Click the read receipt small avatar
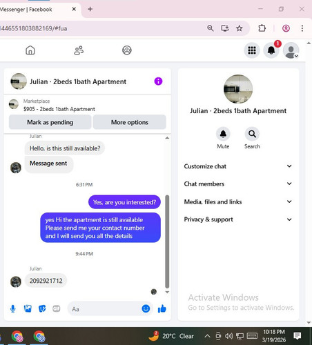The image size is (312, 345). (154, 292)
